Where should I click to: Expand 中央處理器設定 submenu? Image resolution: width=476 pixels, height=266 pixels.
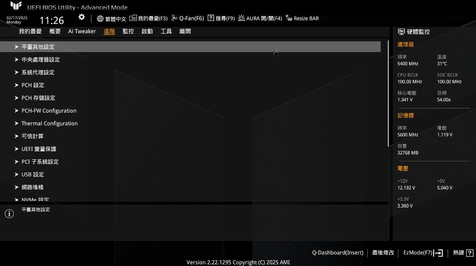coord(41,59)
